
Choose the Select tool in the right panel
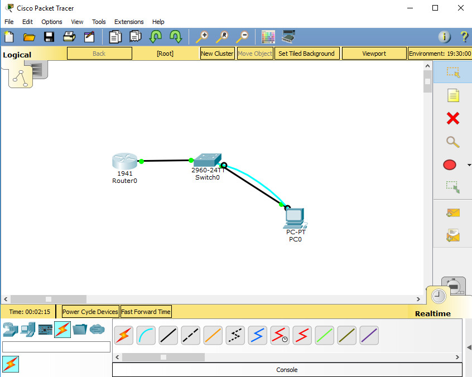[x=453, y=72]
